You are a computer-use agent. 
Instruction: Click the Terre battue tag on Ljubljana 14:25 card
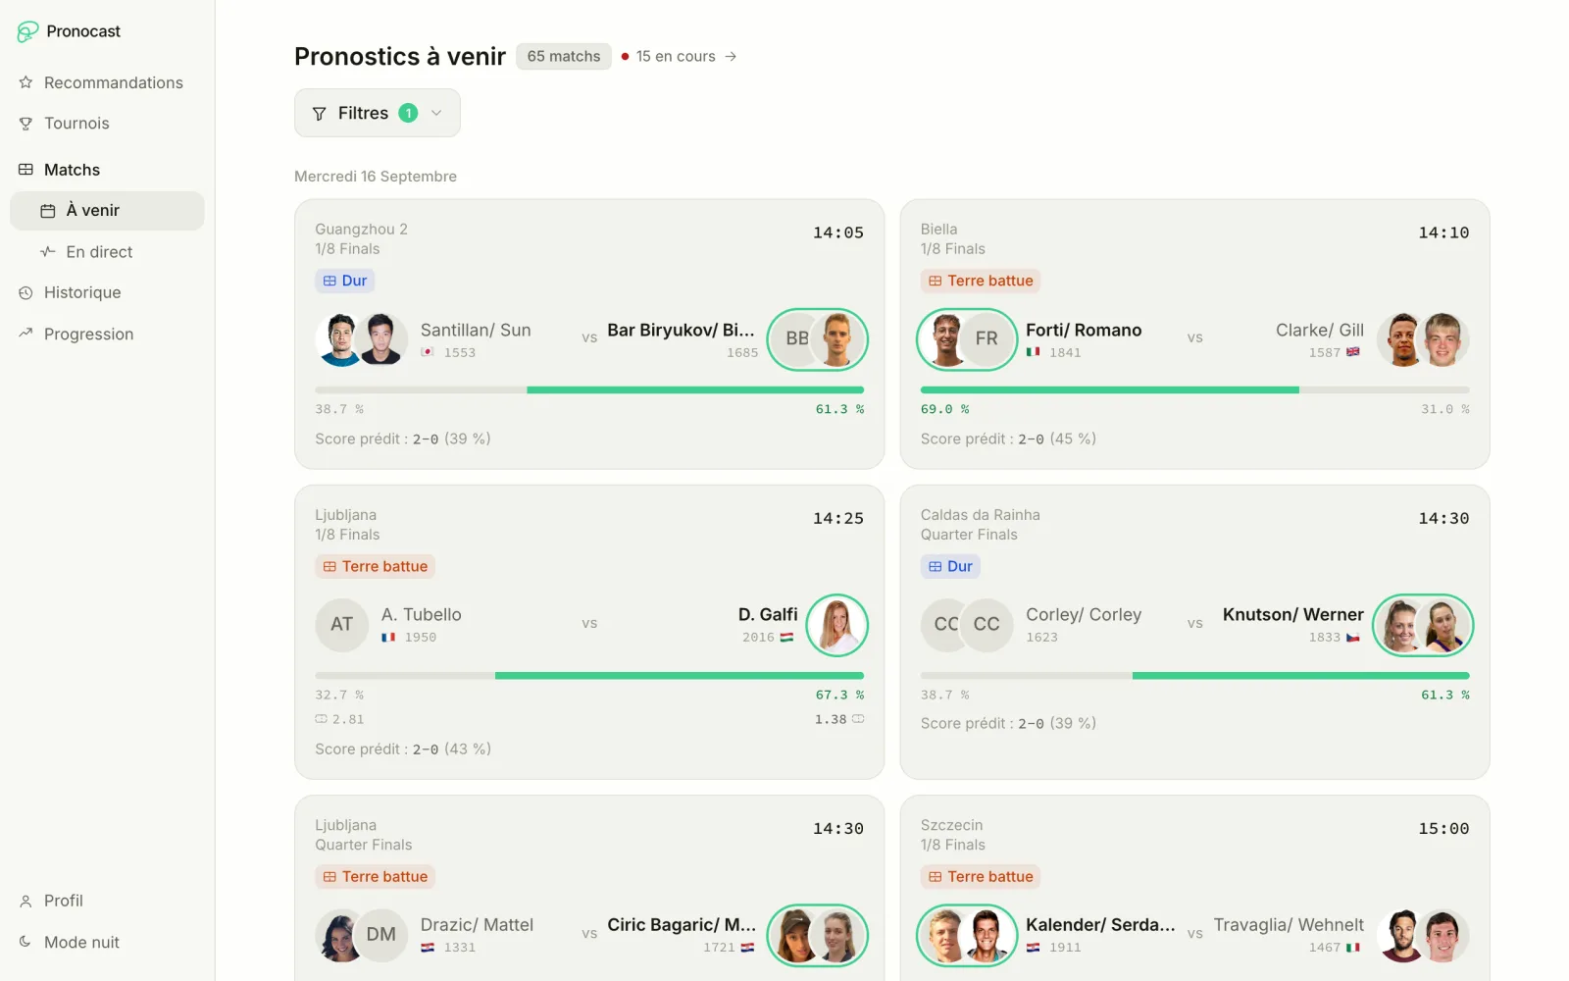click(376, 566)
